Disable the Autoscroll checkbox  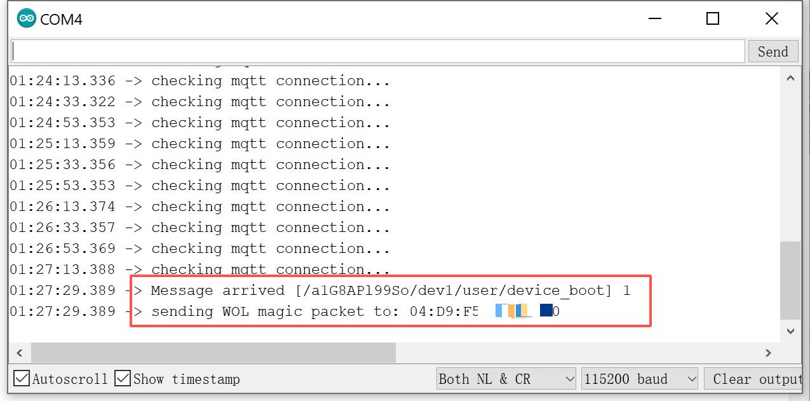tap(21, 378)
